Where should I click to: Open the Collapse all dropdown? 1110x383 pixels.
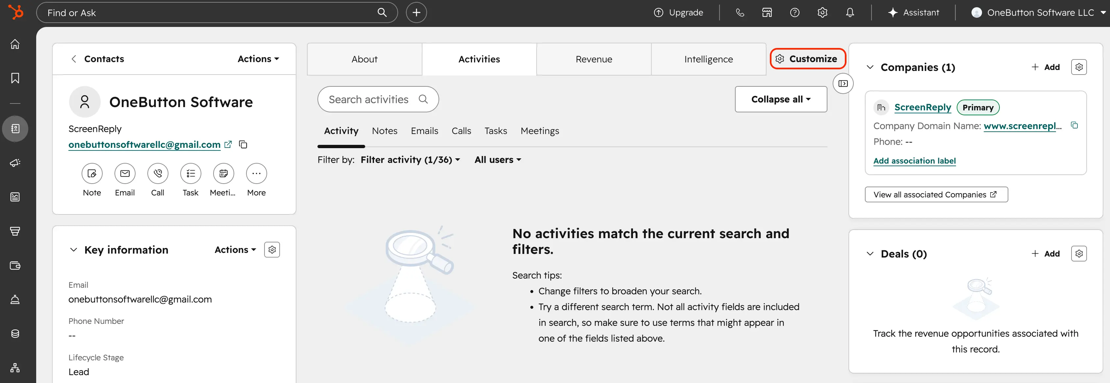[781, 99]
